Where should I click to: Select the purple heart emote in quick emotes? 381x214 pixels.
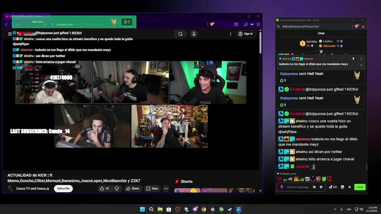pyautogui.click(x=313, y=179)
